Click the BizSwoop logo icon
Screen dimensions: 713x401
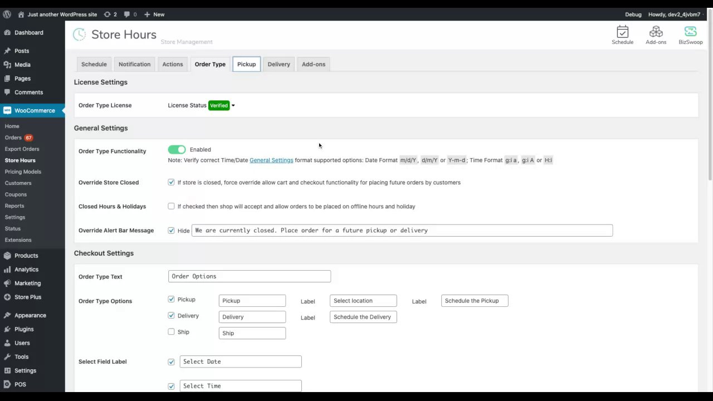click(x=690, y=32)
